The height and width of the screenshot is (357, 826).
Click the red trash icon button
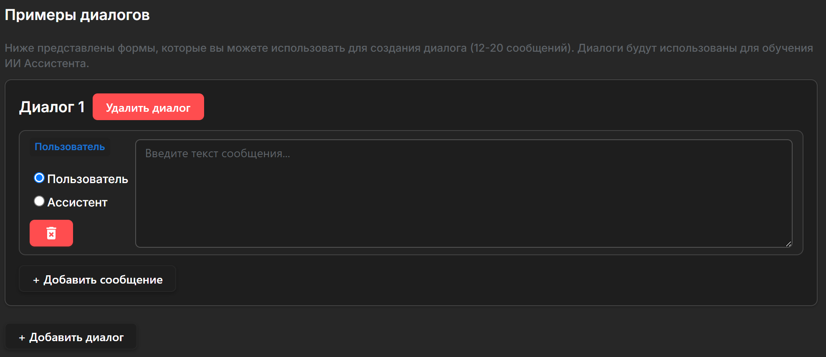pyautogui.click(x=51, y=233)
